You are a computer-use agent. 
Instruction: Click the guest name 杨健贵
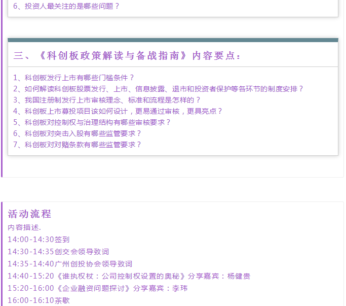click(x=239, y=276)
